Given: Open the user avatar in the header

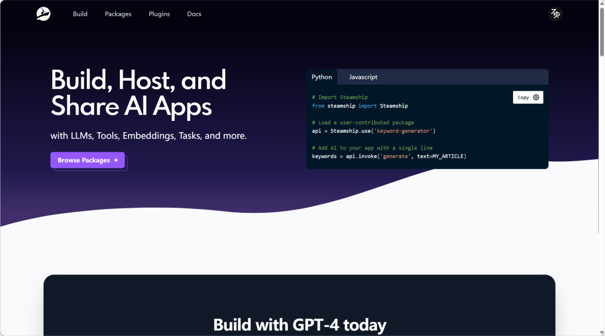Looking at the screenshot, I should pyautogui.click(x=555, y=14).
